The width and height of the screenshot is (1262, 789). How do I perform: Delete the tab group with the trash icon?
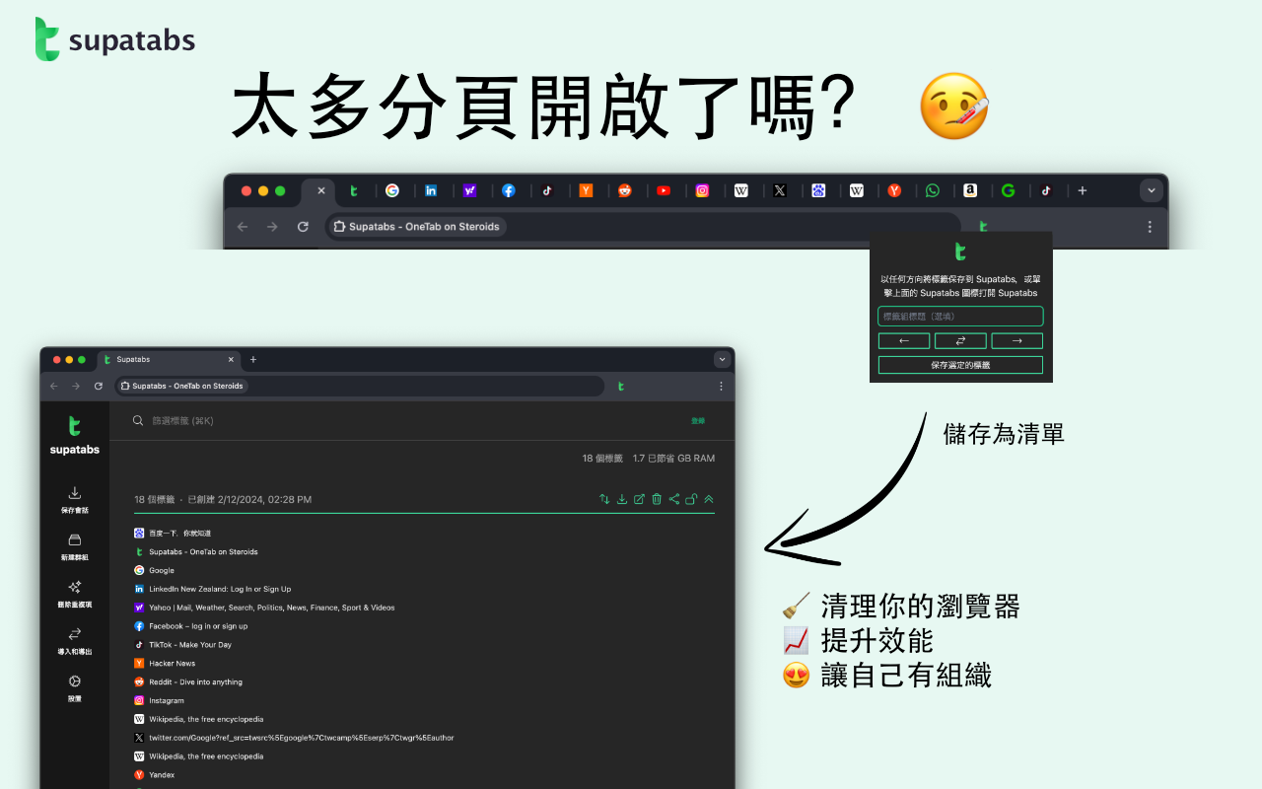656,499
